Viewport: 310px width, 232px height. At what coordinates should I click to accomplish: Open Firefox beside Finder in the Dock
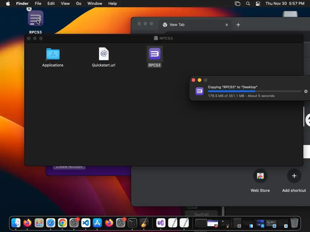(x=28, y=223)
